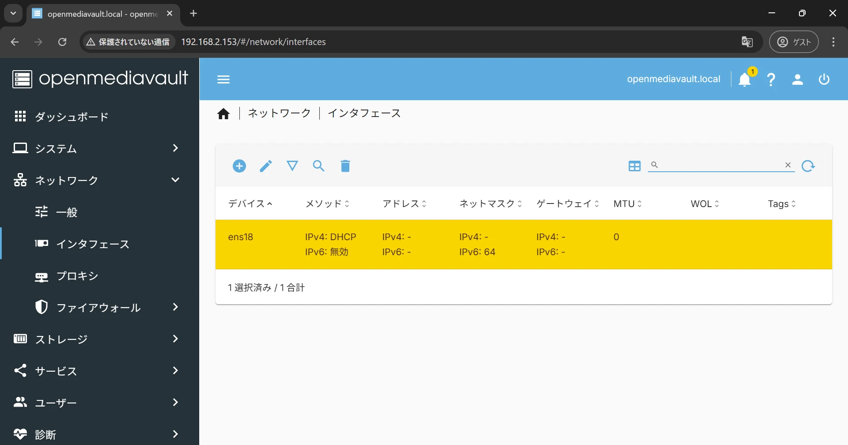This screenshot has width=848, height=445.
Task: Open the user account menu icon
Action: 798,79
